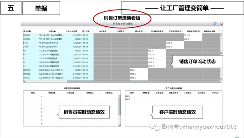Viewport: 244px width, 138px height.
Task: Click the OutRate column header
Action: point(215,93)
